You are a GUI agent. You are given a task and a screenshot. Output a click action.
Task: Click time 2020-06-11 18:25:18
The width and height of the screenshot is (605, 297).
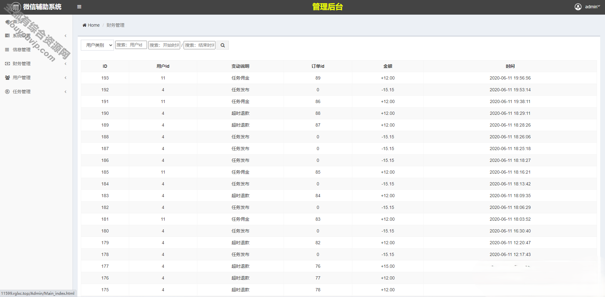point(510,148)
